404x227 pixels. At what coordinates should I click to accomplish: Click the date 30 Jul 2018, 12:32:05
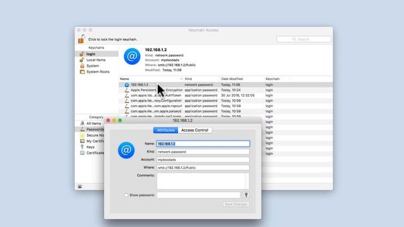point(237,95)
